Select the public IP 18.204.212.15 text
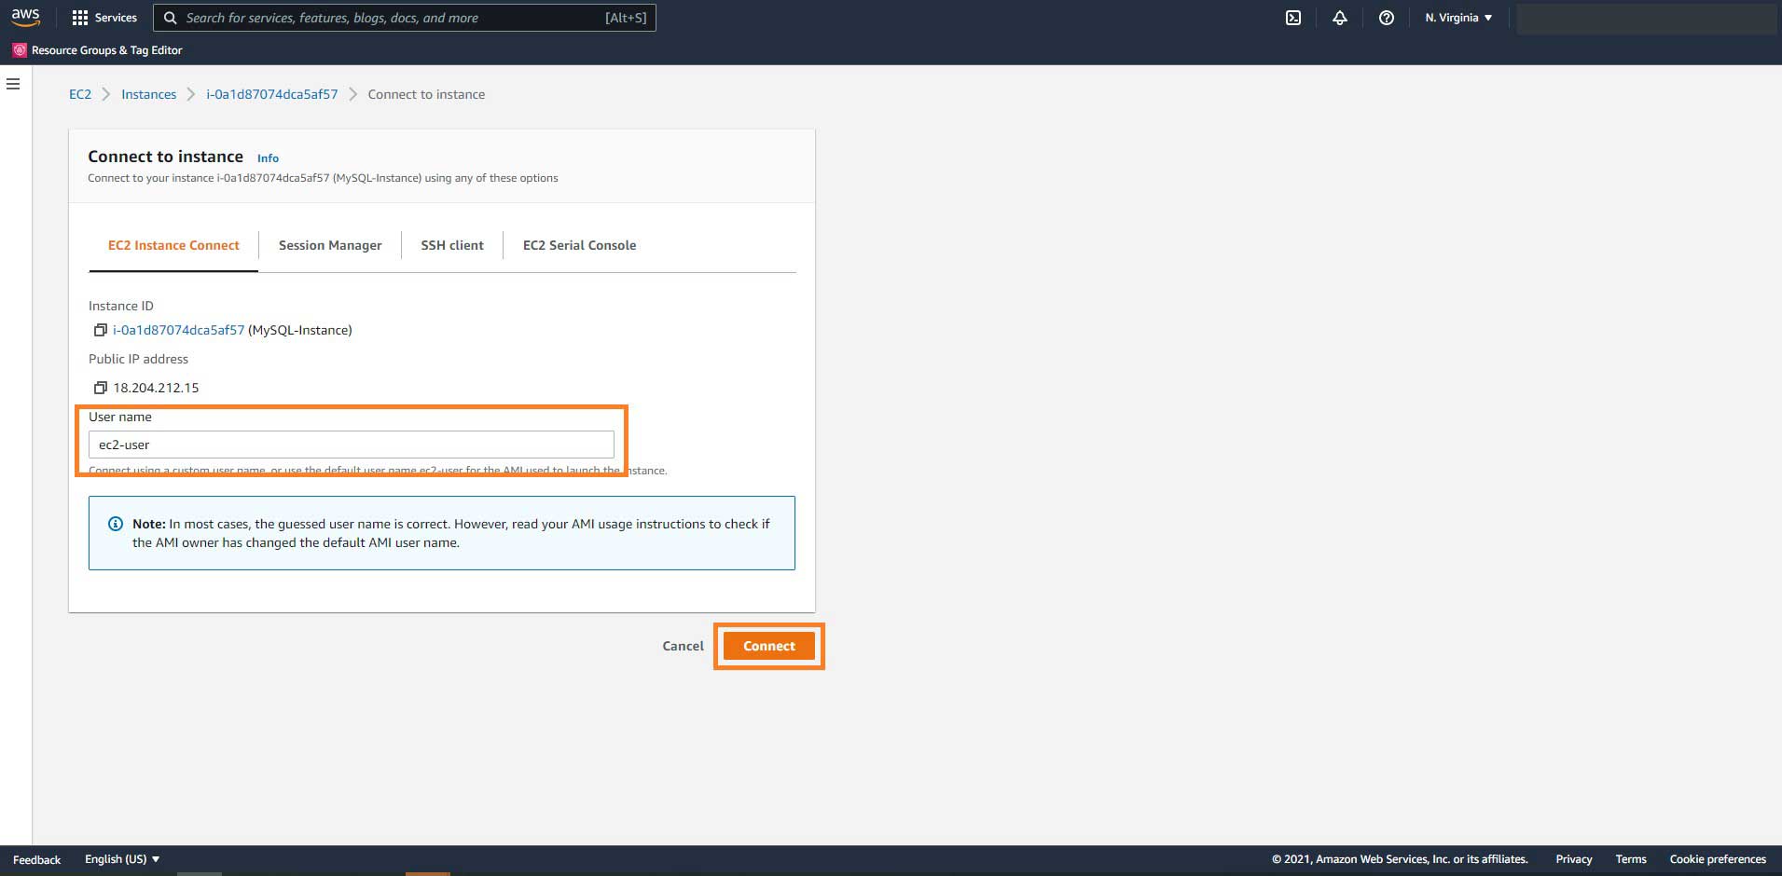Image resolution: width=1782 pixels, height=876 pixels. tap(156, 388)
